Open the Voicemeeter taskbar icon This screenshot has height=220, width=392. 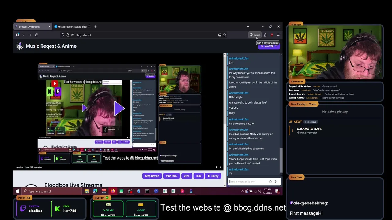pyautogui.click(x=104, y=191)
